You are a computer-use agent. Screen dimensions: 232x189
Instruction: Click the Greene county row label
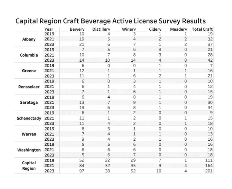pyautogui.click(x=29, y=71)
